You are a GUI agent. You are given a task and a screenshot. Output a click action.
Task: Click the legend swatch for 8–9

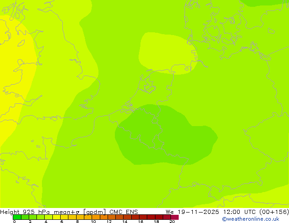coord(80,217)
